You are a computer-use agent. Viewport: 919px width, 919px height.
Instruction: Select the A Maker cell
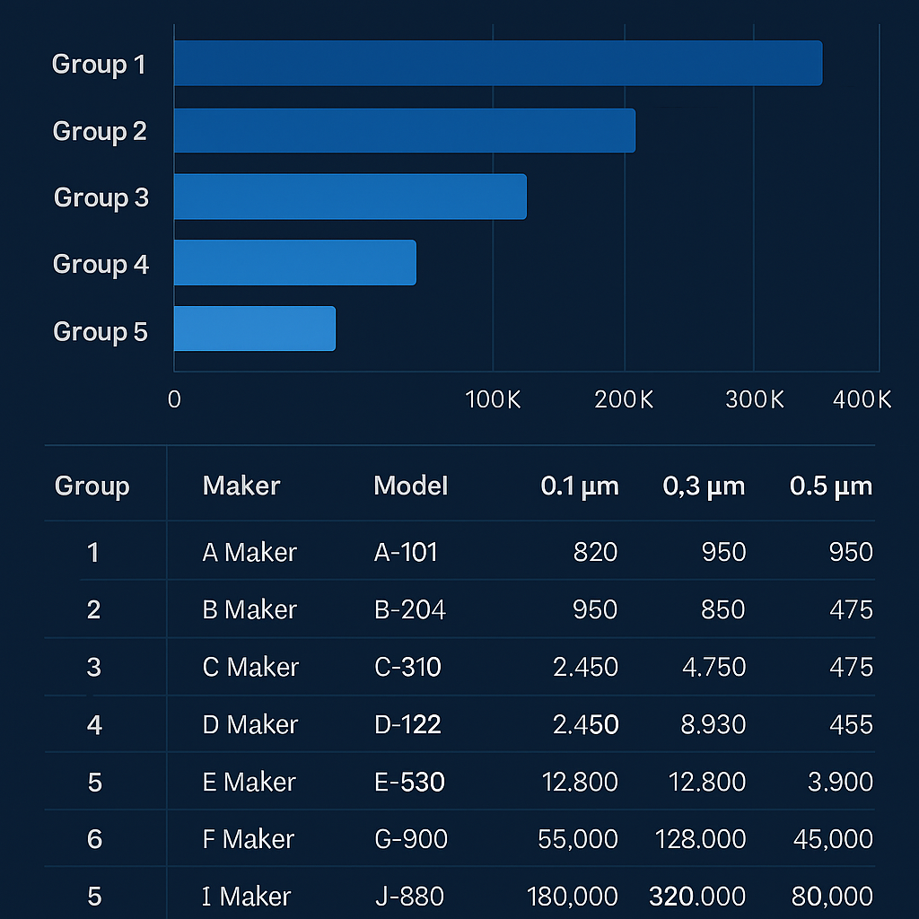coord(249,552)
